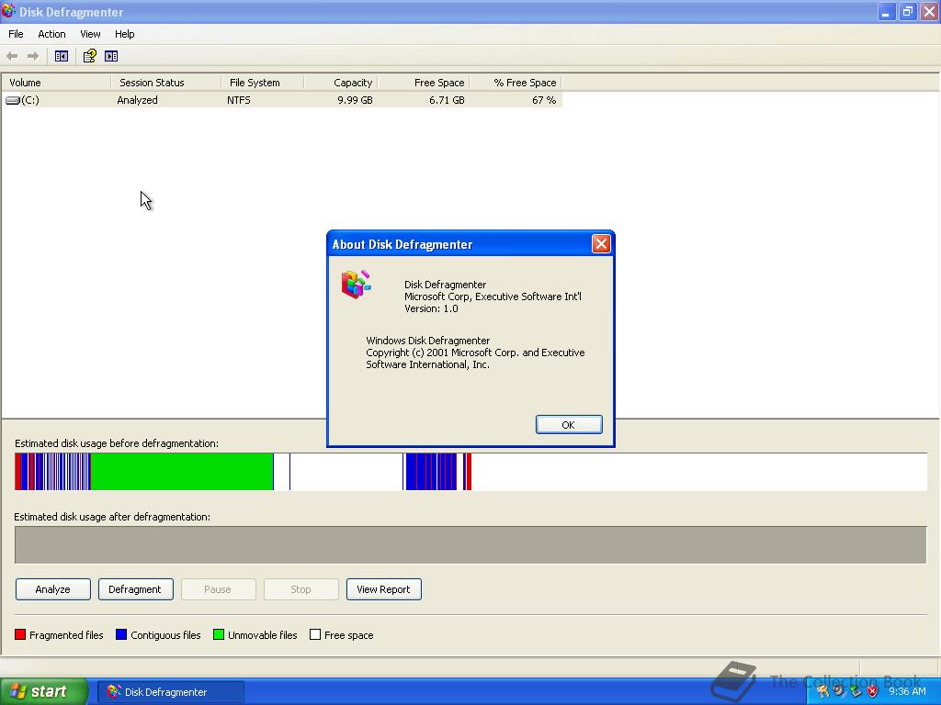Click the Disk Defragmenter logo in About dialog

tap(356, 285)
